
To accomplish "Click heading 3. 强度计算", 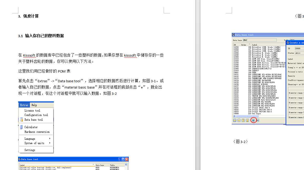I will pyautogui.click(x=28, y=16).
